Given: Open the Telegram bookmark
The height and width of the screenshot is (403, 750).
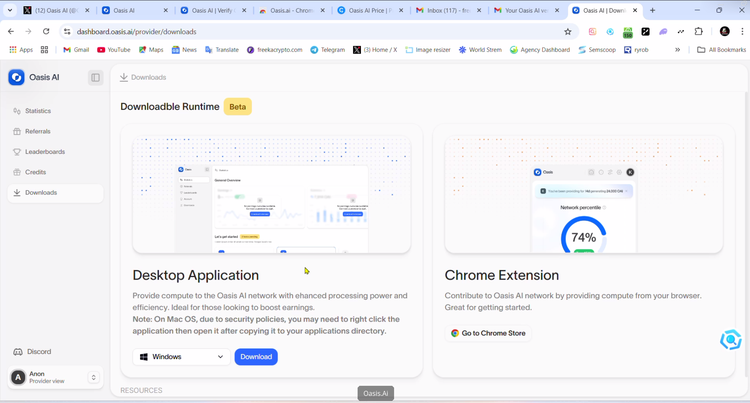Looking at the screenshot, I should coord(328,50).
